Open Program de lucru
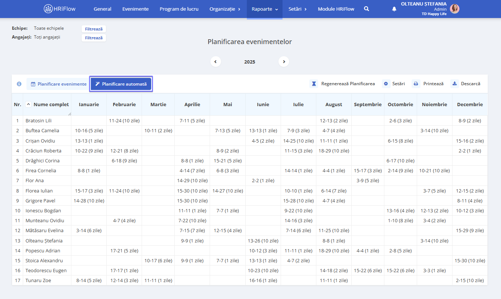Screen dimensions: 501x299 tap(179, 9)
